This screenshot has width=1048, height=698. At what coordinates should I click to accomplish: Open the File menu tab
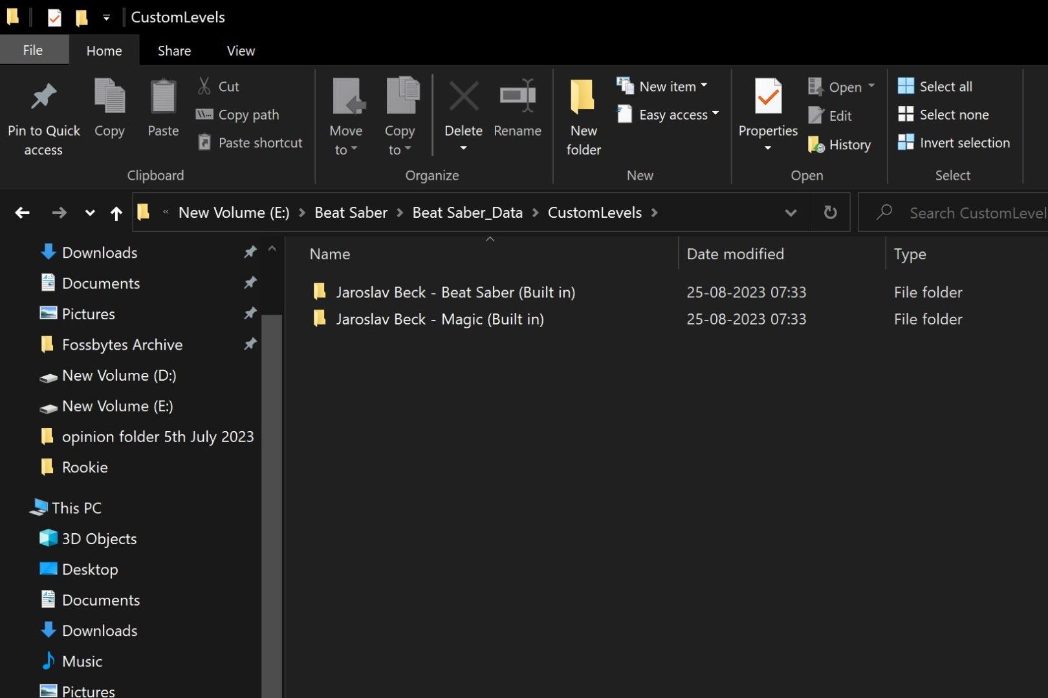click(33, 50)
